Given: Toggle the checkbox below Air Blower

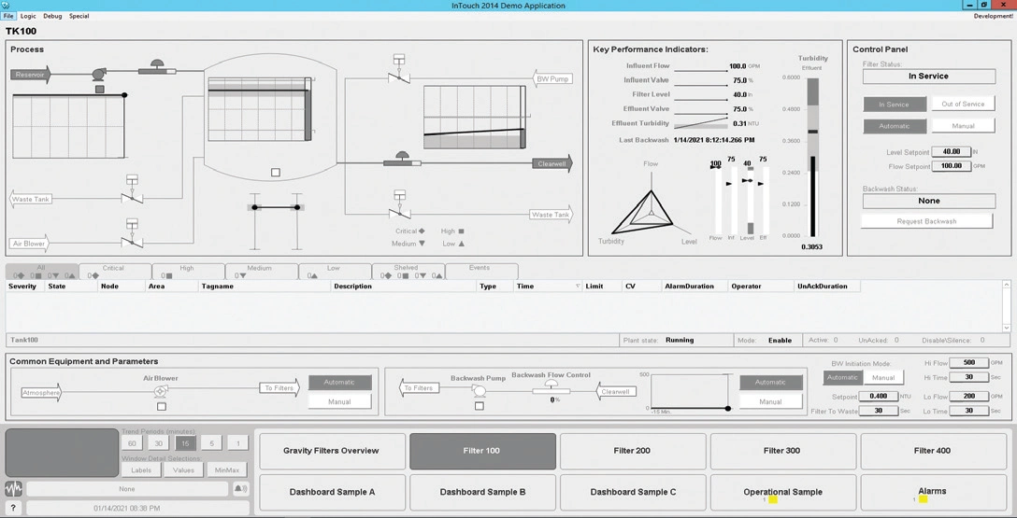Looking at the screenshot, I should point(162,407).
